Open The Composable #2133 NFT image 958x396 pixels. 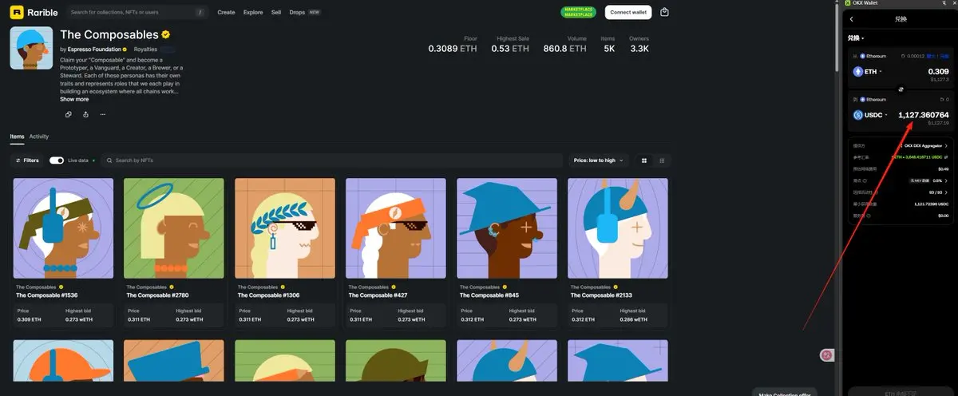(x=618, y=228)
